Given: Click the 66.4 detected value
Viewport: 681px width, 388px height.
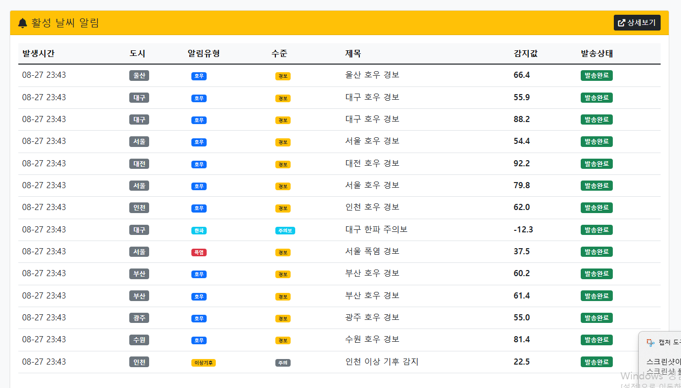Looking at the screenshot, I should click(x=522, y=75).
